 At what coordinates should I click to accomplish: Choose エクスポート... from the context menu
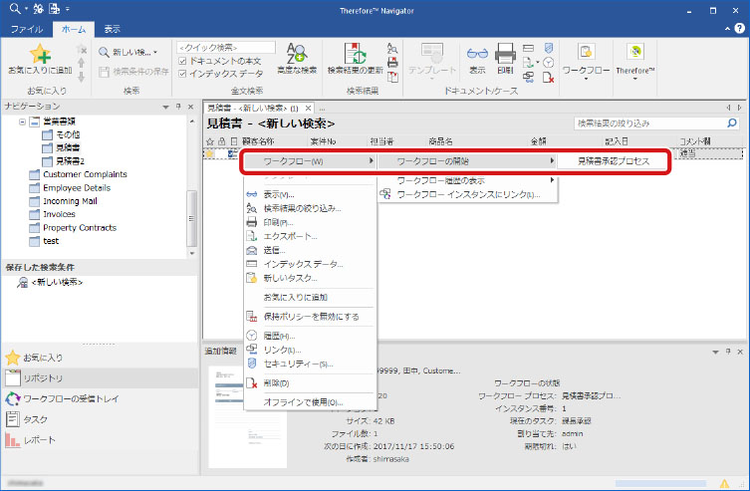click(x=290, y=236)
